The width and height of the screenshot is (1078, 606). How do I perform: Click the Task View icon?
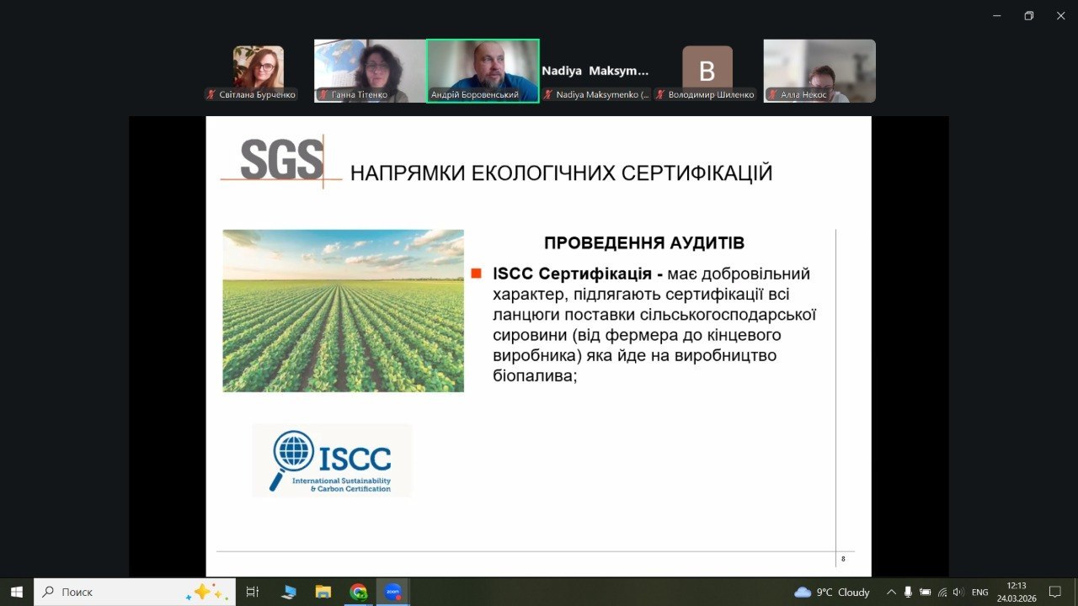[x=252, y=592]
